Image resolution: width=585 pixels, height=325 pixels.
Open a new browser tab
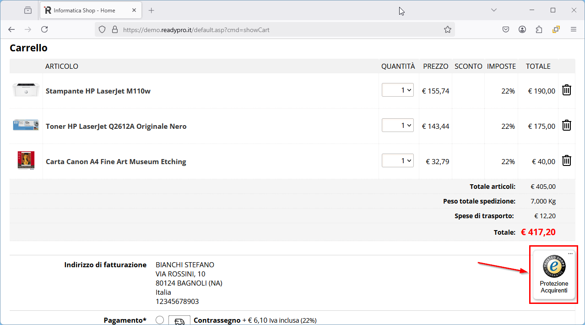pos(152,10)
